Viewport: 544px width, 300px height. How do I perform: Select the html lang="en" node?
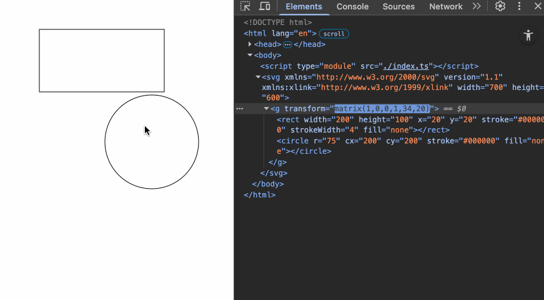280,34
